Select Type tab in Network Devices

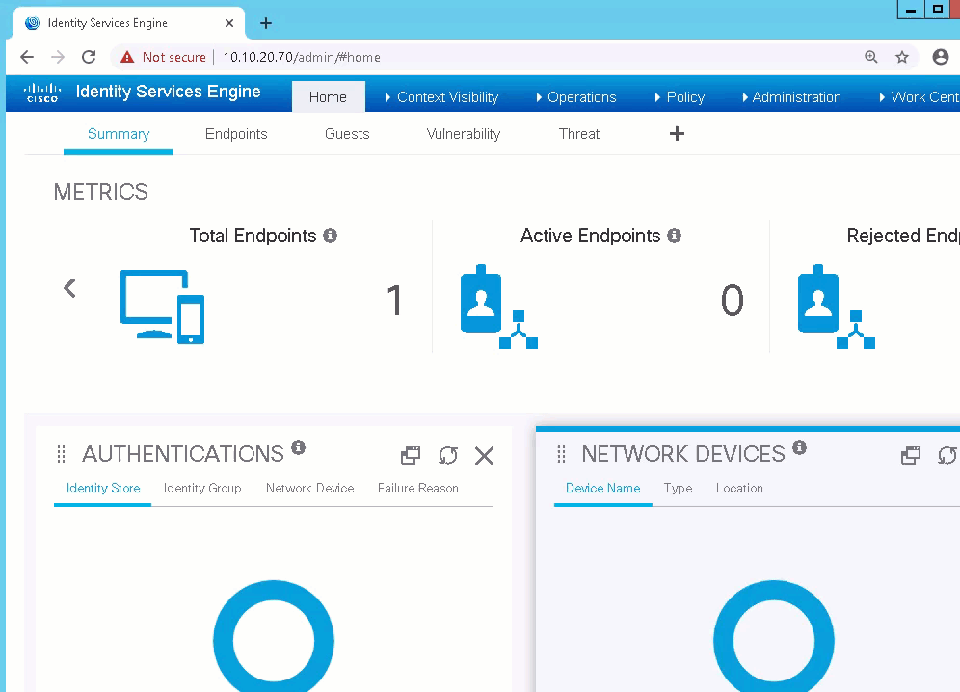point(679,488)
